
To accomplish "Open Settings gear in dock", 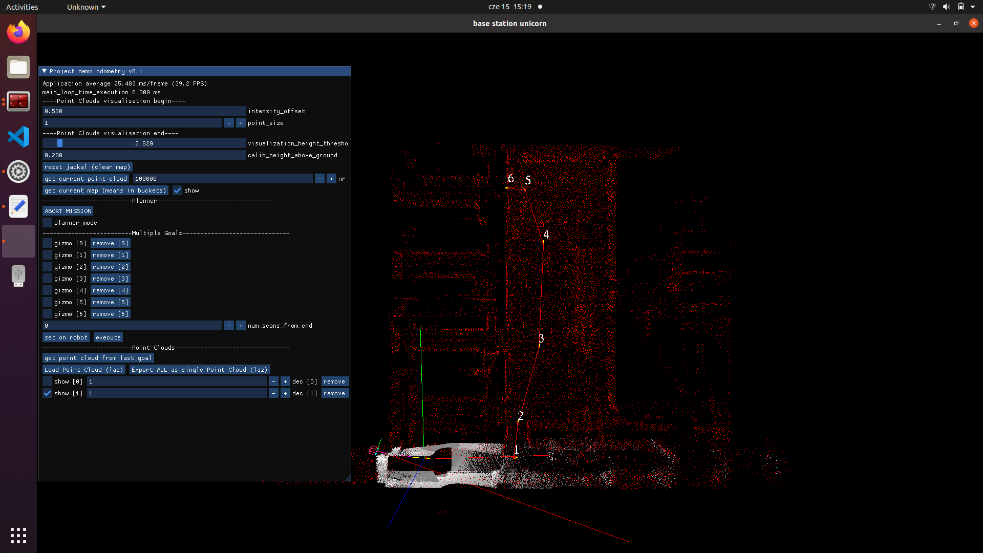I will (18, 172).
